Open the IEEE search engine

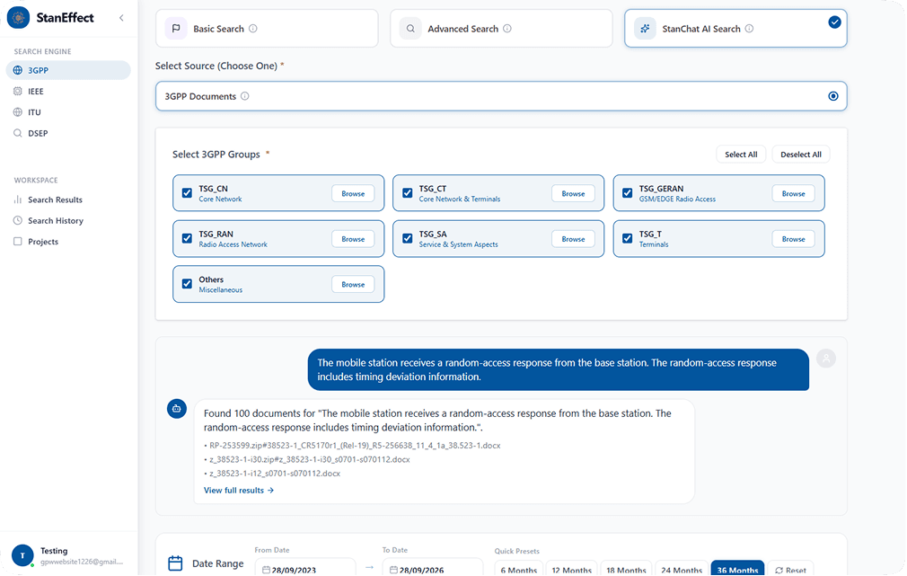[68, 91]
